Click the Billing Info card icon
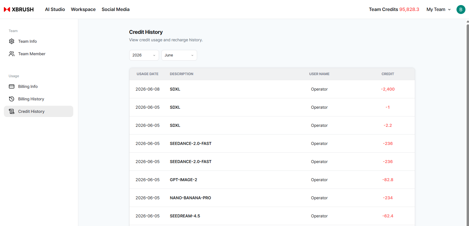The height and width of the screenshot is (226, 469). click(12, 86)
